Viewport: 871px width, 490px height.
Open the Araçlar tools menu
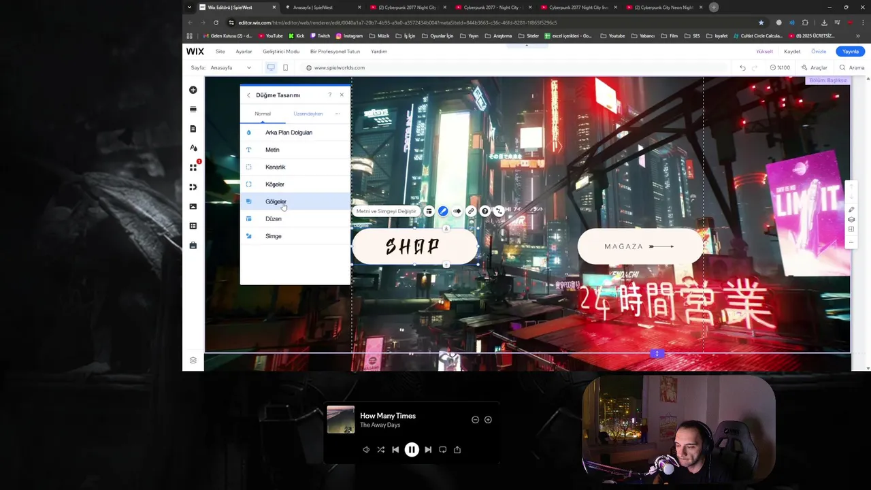[815, 67]
